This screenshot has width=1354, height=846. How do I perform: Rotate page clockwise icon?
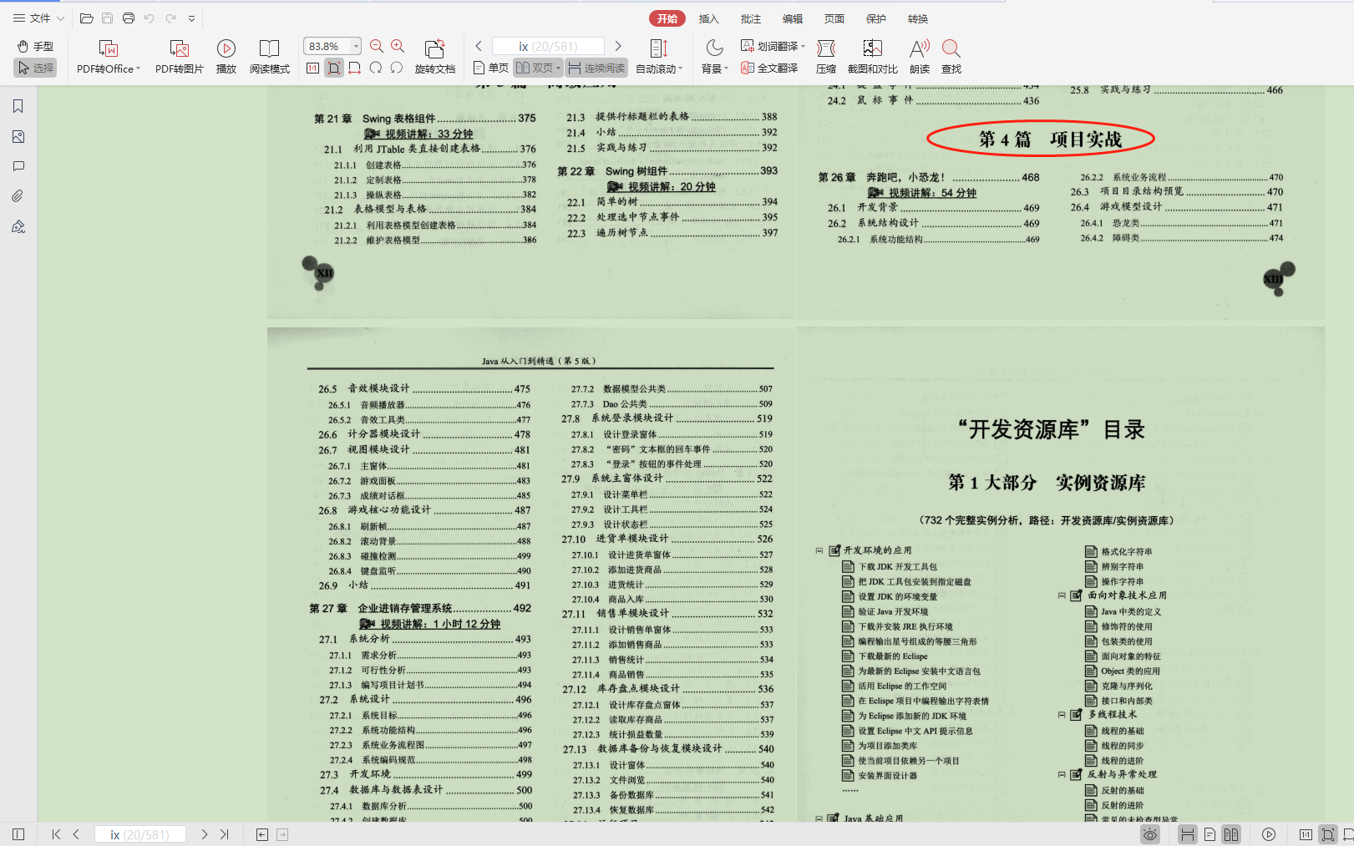point(376,68)
